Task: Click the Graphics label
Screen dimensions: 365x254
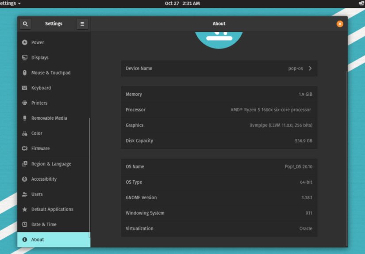Action: click(134, 125)
